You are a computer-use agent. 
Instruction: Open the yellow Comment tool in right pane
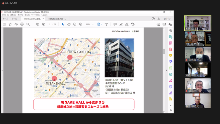[170, 55]
